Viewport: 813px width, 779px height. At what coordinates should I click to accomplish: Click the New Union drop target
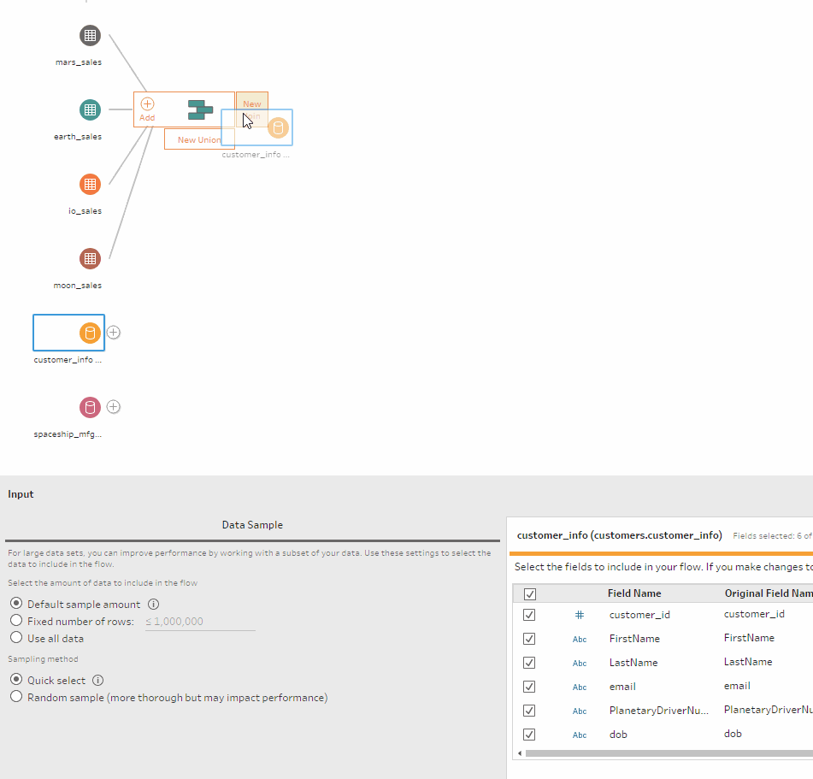point(198,139)
